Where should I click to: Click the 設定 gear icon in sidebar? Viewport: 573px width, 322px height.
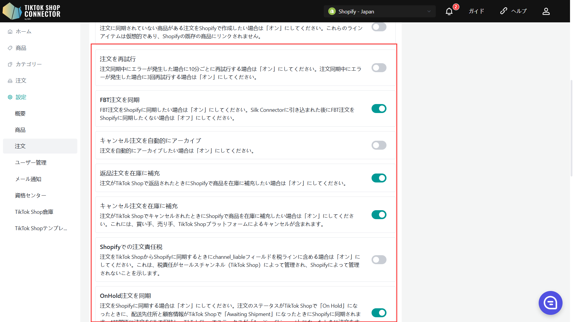10,97
